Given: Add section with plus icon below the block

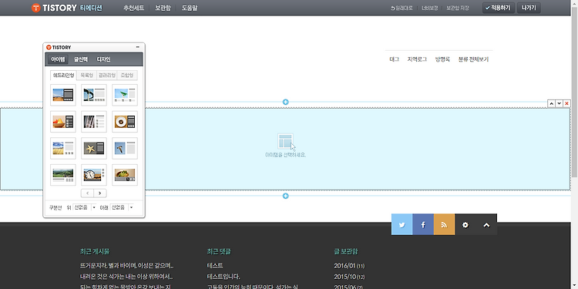Looking at the screenshot, I should coord(285,196).
